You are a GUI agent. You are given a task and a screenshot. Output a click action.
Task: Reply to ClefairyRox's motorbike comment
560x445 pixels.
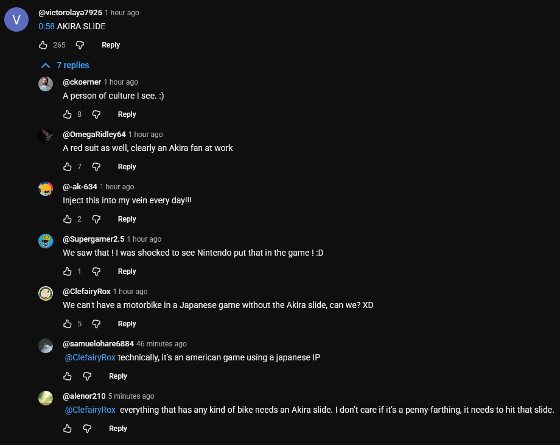(127, 324)
